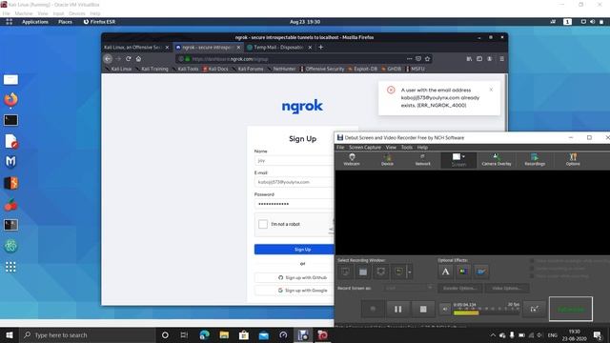
Task: Take snapshot button beside audio meter
Action: [x=534, y=309]
